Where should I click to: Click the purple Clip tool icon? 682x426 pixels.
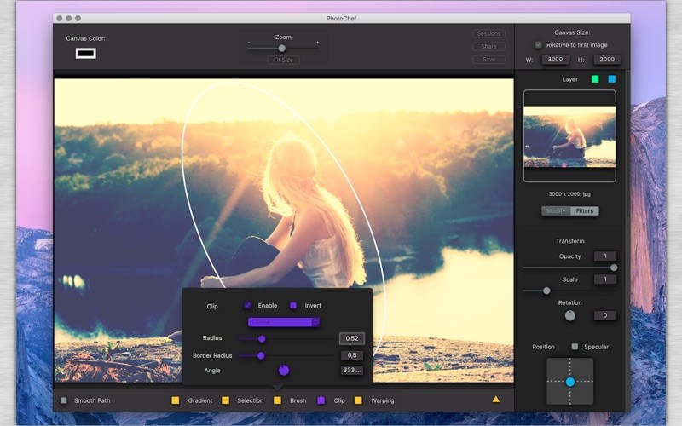click(x=321, y=400)
